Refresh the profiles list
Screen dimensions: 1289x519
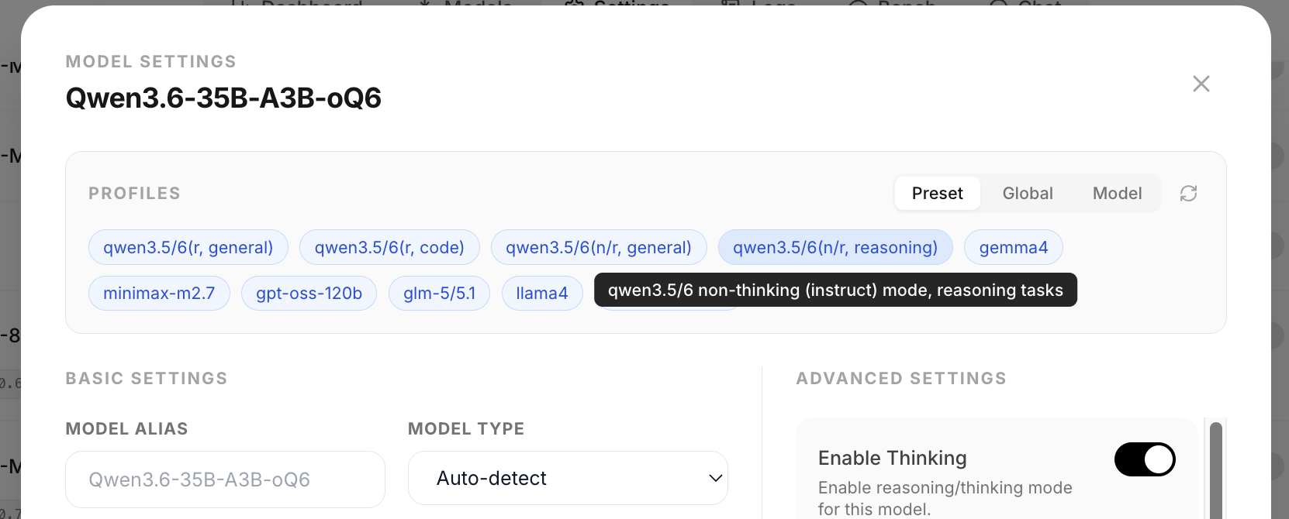coord(1188,194)
